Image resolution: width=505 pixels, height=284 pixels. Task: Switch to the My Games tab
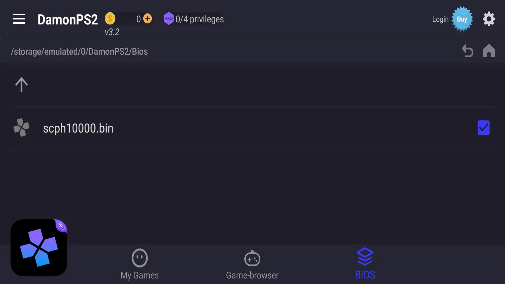[140, 264]
